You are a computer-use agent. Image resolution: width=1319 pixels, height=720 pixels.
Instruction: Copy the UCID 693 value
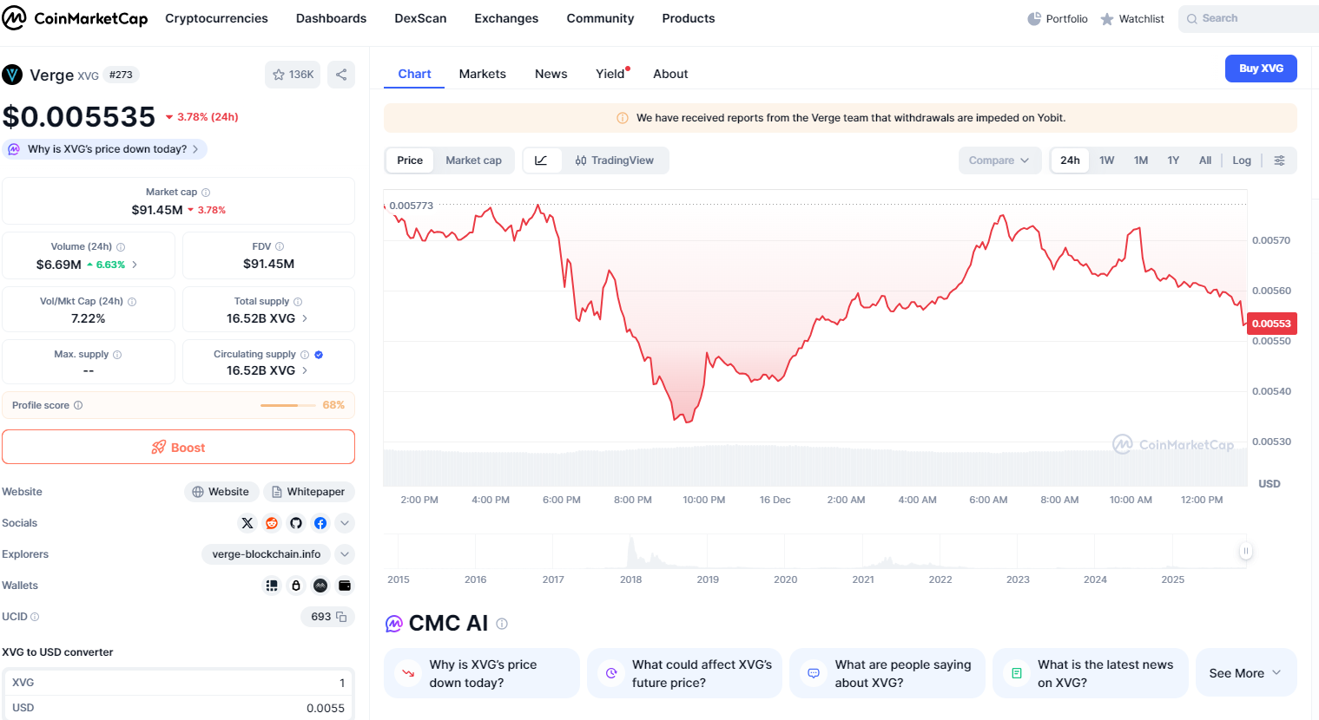point(341,617)
